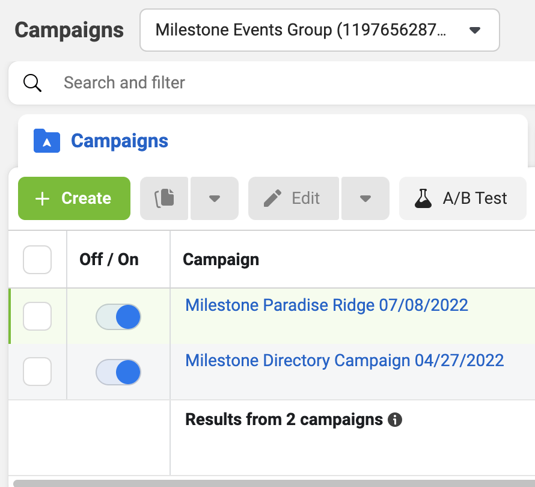Expand the Edit options dropdown arrow
This screenshot has height=487, width=535.
(365, 198)
